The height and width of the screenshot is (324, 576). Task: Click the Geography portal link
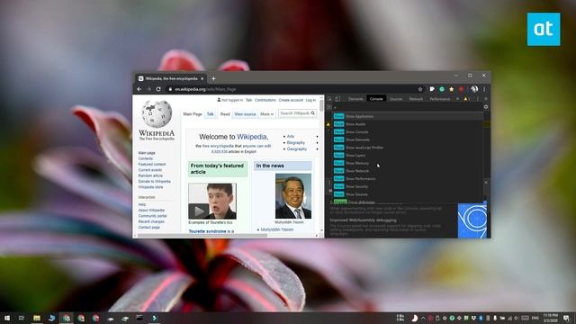point(297,148)
